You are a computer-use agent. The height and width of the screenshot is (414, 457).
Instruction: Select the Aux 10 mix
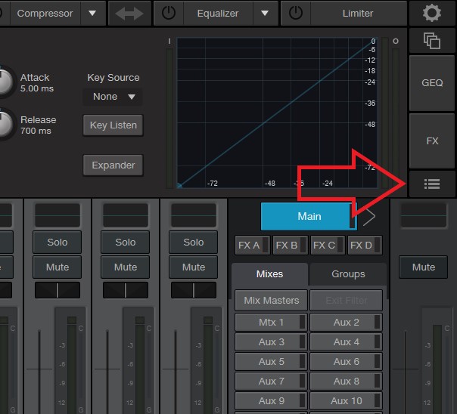click(x=347, y=401)
